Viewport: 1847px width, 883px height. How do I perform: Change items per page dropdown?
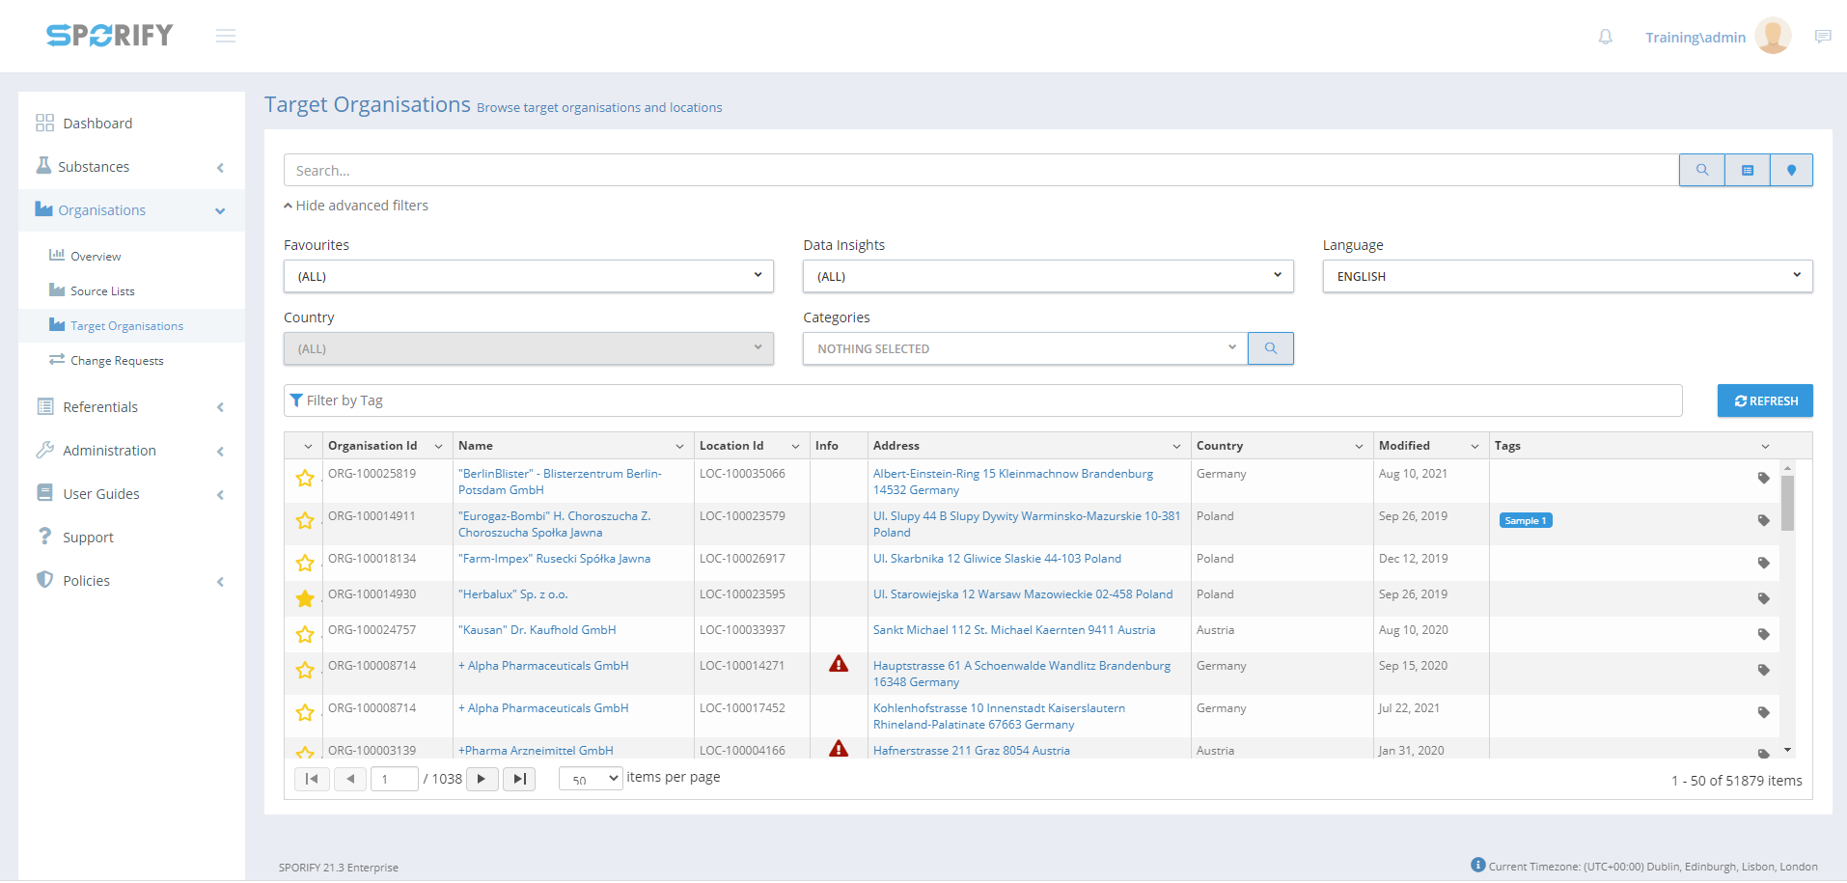[591, 779]
